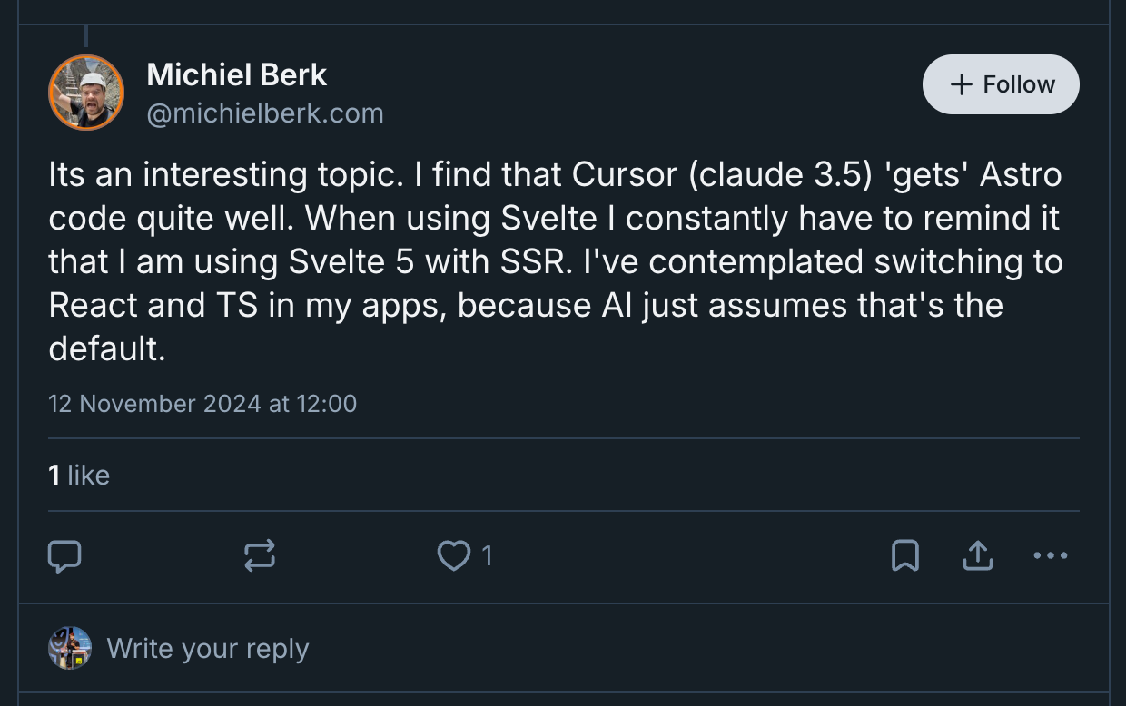Screen dimensions: 1126x706
Task: Click the plus icon inside Follow button
Action: pyautogui.click(x=961, y=84)
